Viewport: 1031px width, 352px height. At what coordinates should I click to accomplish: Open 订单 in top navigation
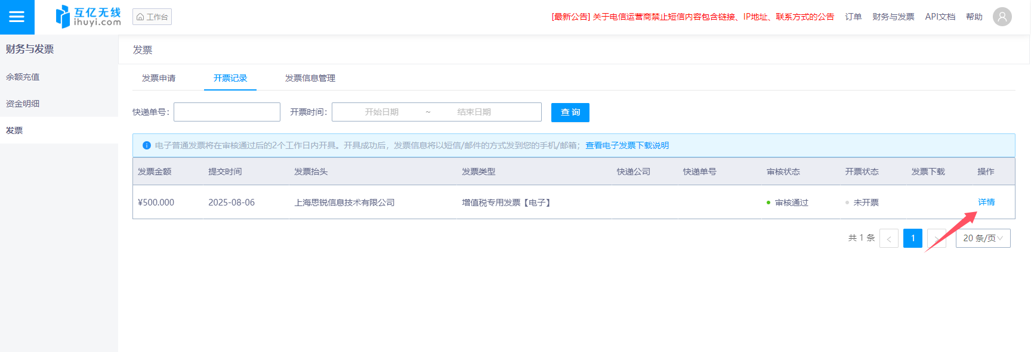(853, 17)
